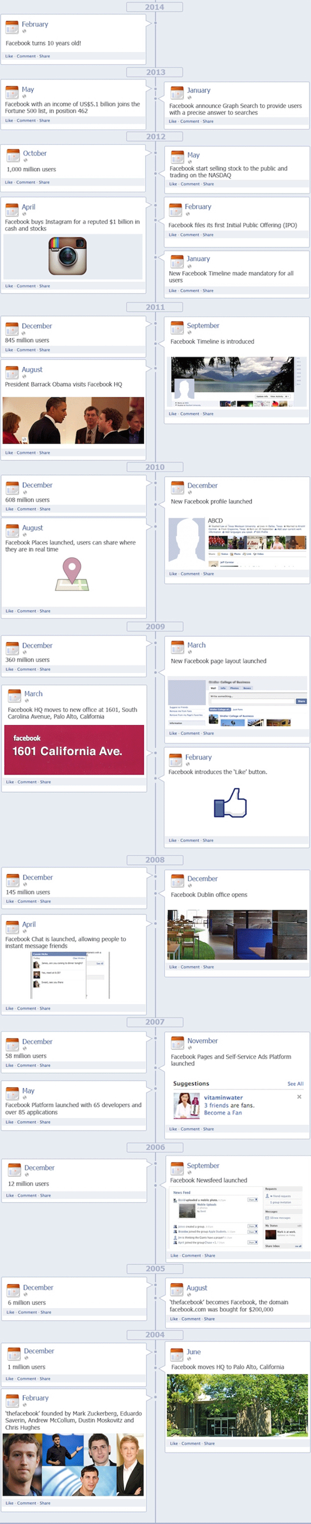The width and height of the screenshot is (311, 1524).
Task: Click 'Like' on the '1 million users' post
Action: 10,1378
